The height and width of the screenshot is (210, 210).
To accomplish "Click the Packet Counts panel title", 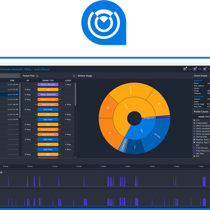I will [201, 112].
